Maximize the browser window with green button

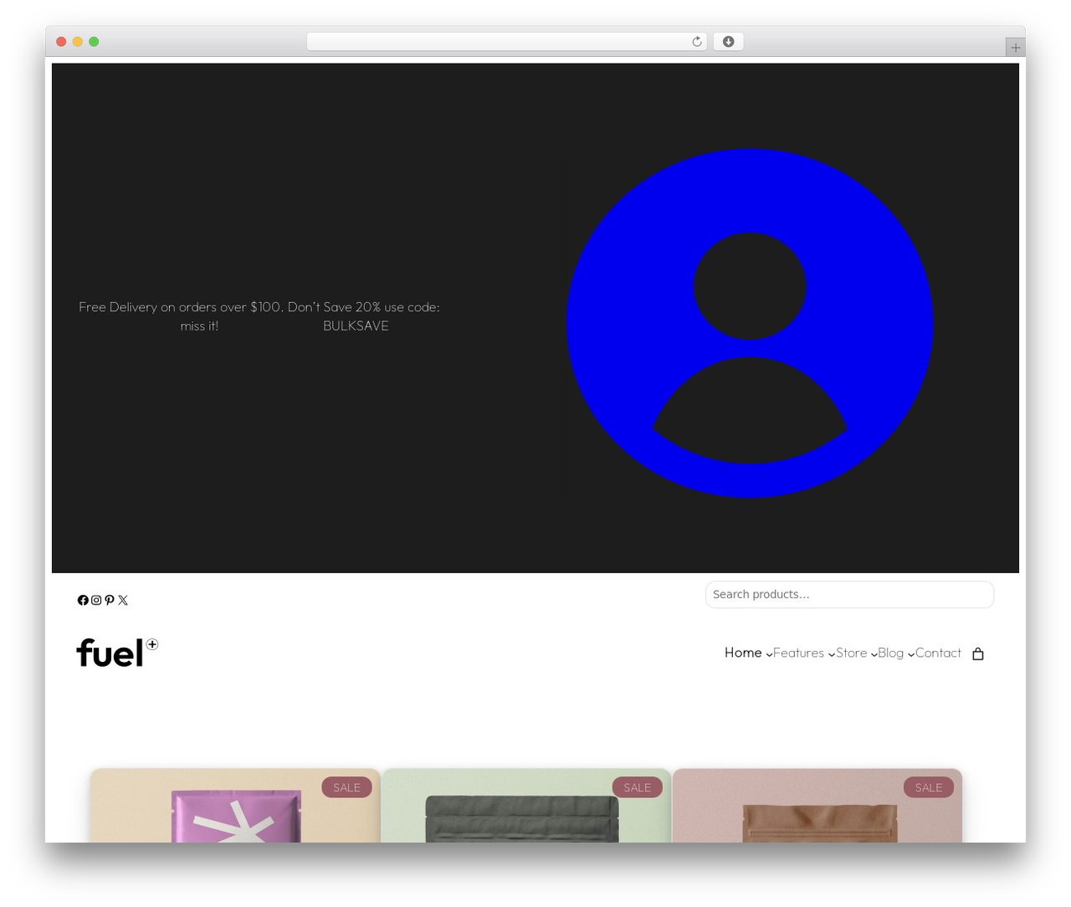coord(94,42)
